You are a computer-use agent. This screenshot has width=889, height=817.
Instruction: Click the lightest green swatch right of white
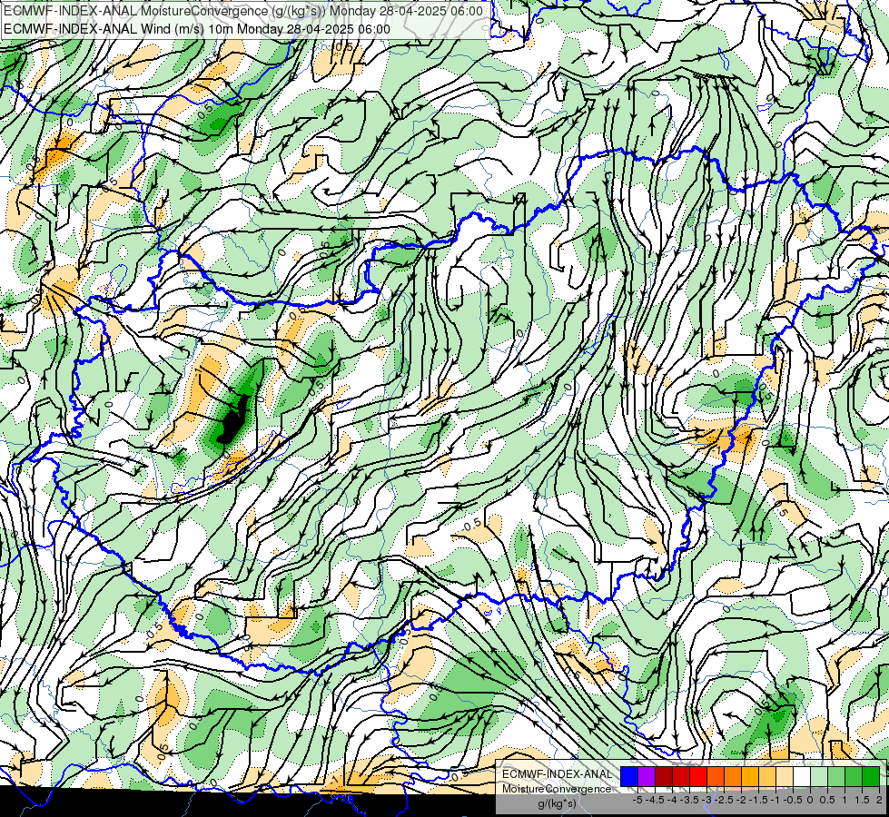tap(818, 776)
